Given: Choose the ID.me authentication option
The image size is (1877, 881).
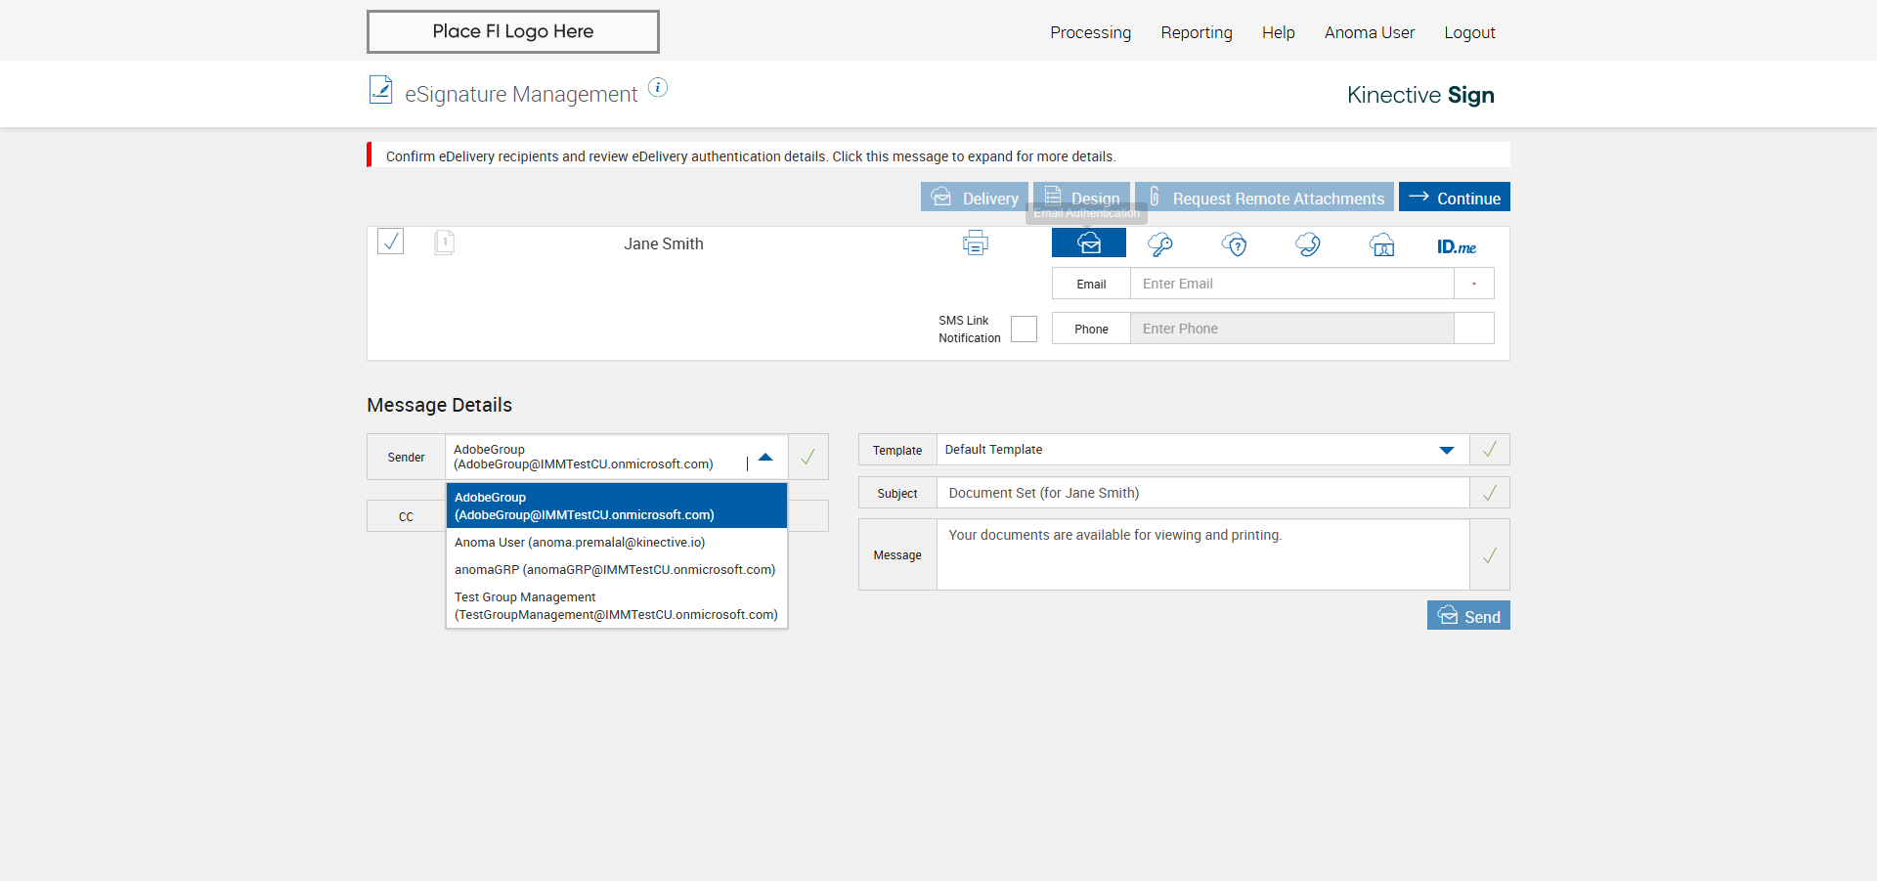Looking at the screenshot, I should [1456, 246].
